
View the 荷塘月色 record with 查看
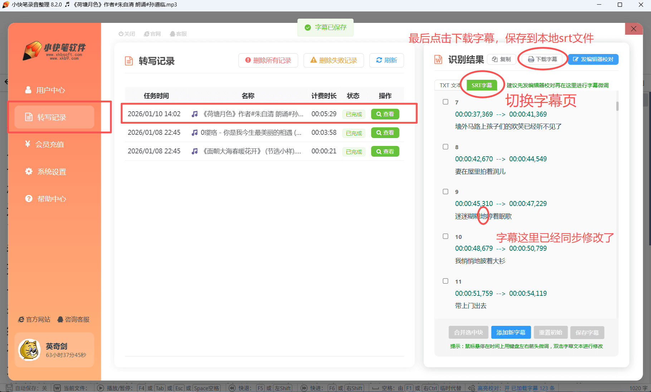pos(385,114)
